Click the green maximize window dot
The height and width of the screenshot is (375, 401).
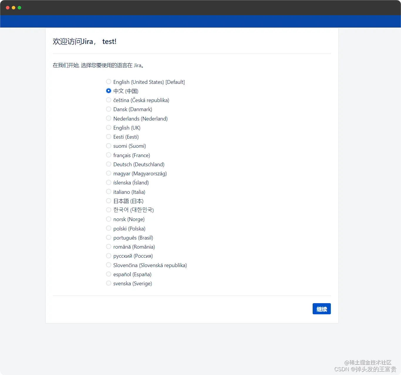pyautogui.click(x=19, y=8)
